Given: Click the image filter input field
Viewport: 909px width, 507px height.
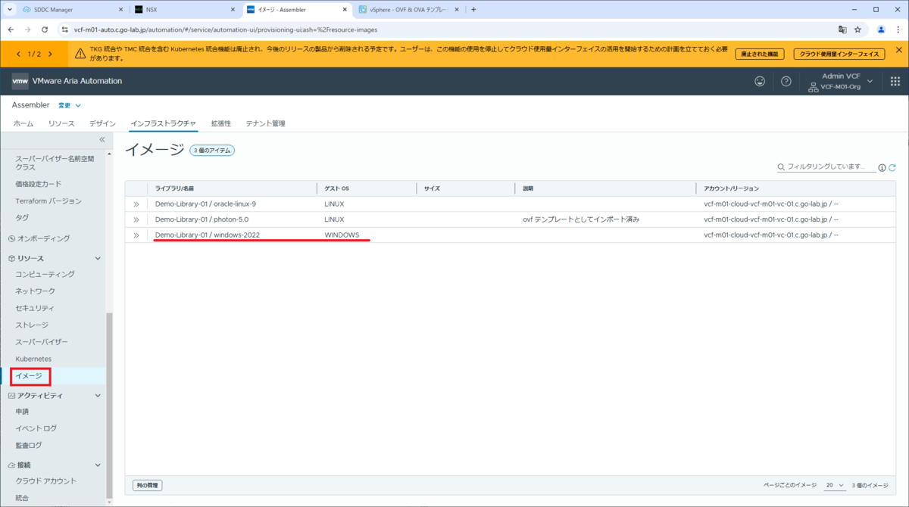Looking at the screenshot, I should [826, 166].
